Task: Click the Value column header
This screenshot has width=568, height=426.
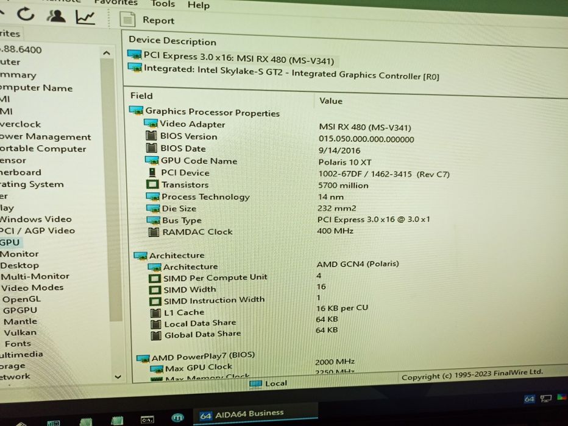Action: pyautogui.click(x=330, y=100)
